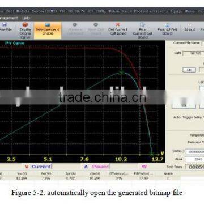Screen dimensions: 204x204
Task: Click the Voc(V) column header
Action: point(22,173)
